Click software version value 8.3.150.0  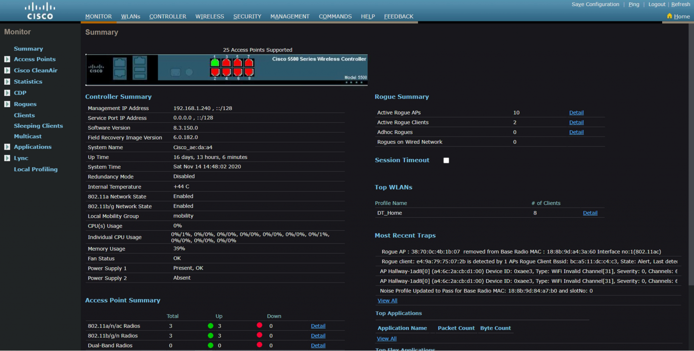pyautogui.click(x=186, y=128)
